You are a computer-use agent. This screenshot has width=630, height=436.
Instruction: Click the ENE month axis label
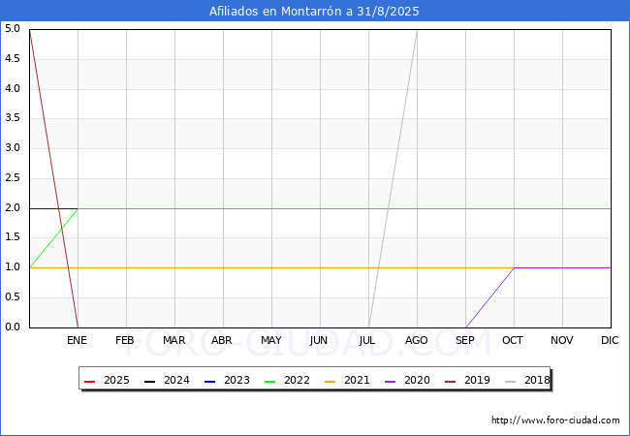coord(77,340)
